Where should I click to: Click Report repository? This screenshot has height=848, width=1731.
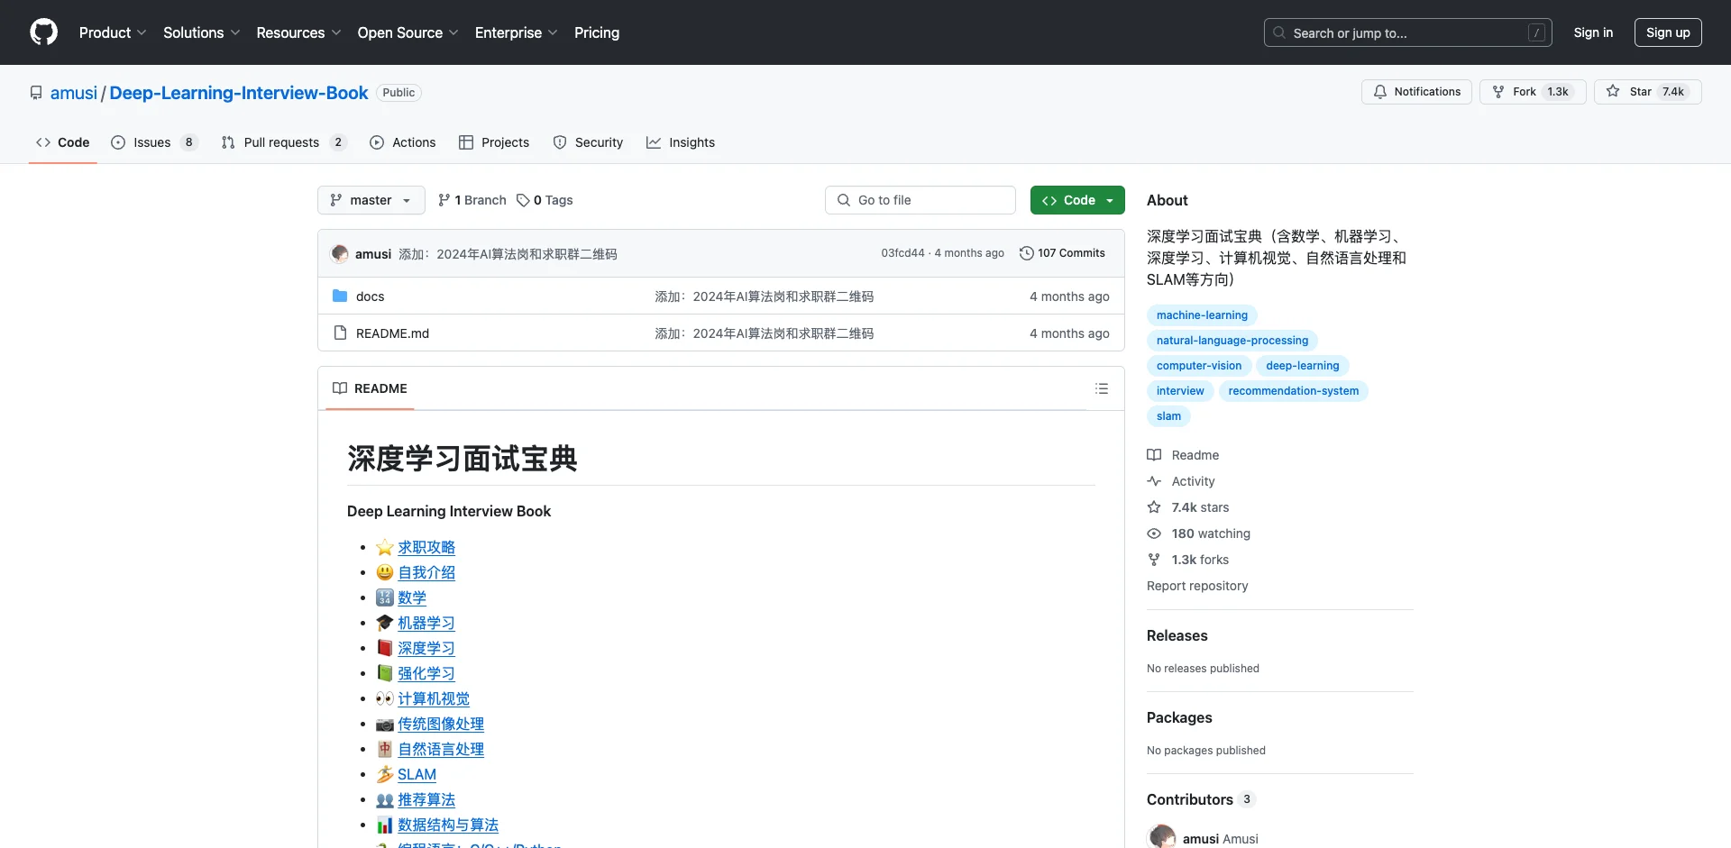1197,586
